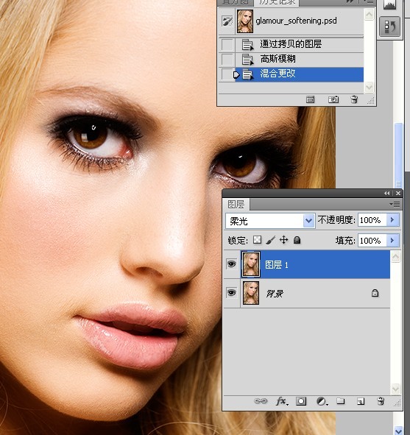Delete layer using Layers panel trash icon

click(x=381, y=401)
